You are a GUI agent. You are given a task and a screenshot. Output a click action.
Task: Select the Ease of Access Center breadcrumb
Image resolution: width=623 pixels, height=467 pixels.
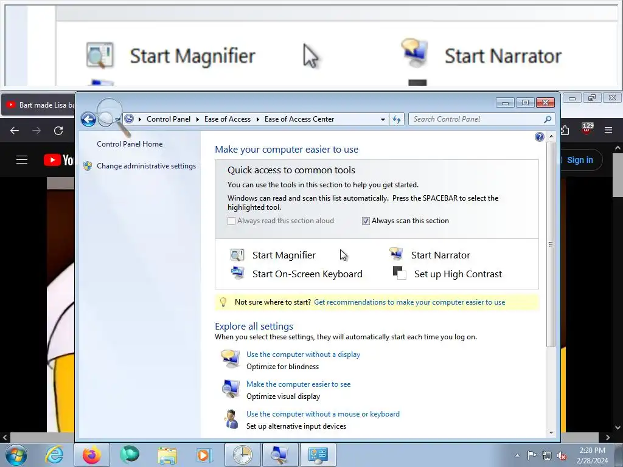299,119
